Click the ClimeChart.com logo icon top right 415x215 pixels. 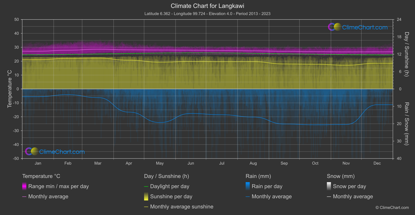click(335, 27)
